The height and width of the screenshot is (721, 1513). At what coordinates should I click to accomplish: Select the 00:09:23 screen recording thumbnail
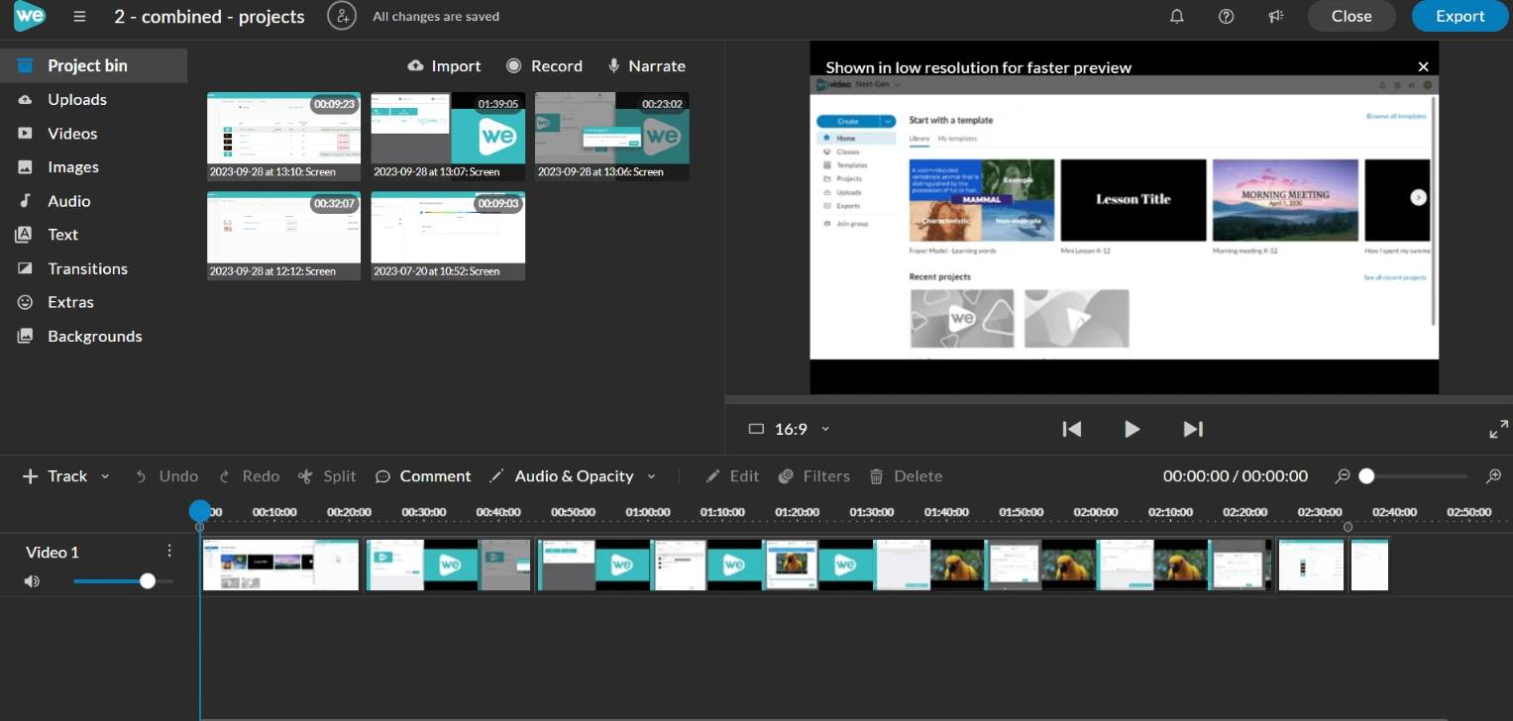click(283, 137)
